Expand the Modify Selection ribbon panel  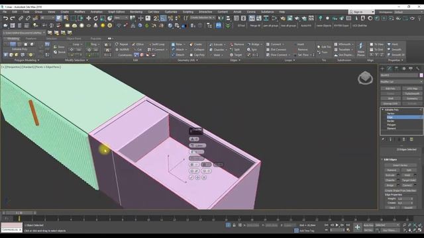point(77,60)
